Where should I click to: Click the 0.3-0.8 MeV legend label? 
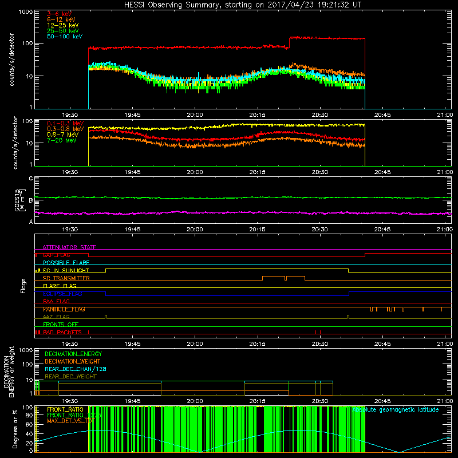65,129
